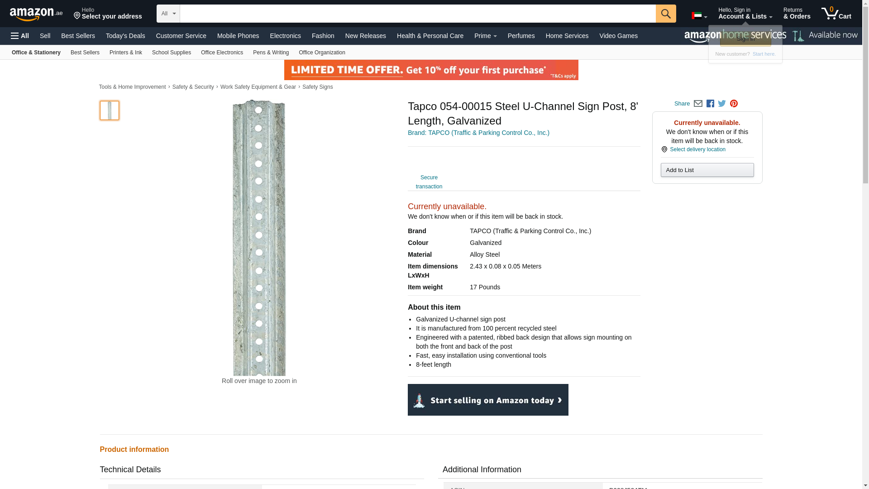Click in the search input field
Image resolution: width=869 pixels, height=489 pixels.
pos(417,14)
